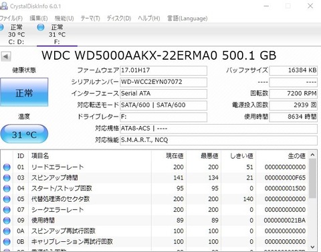Image resolution: width=321 pixels, height=252 pixels.
Task: Click the status icon for スピンアップ時間 row
Action: [x=7, y=178]
